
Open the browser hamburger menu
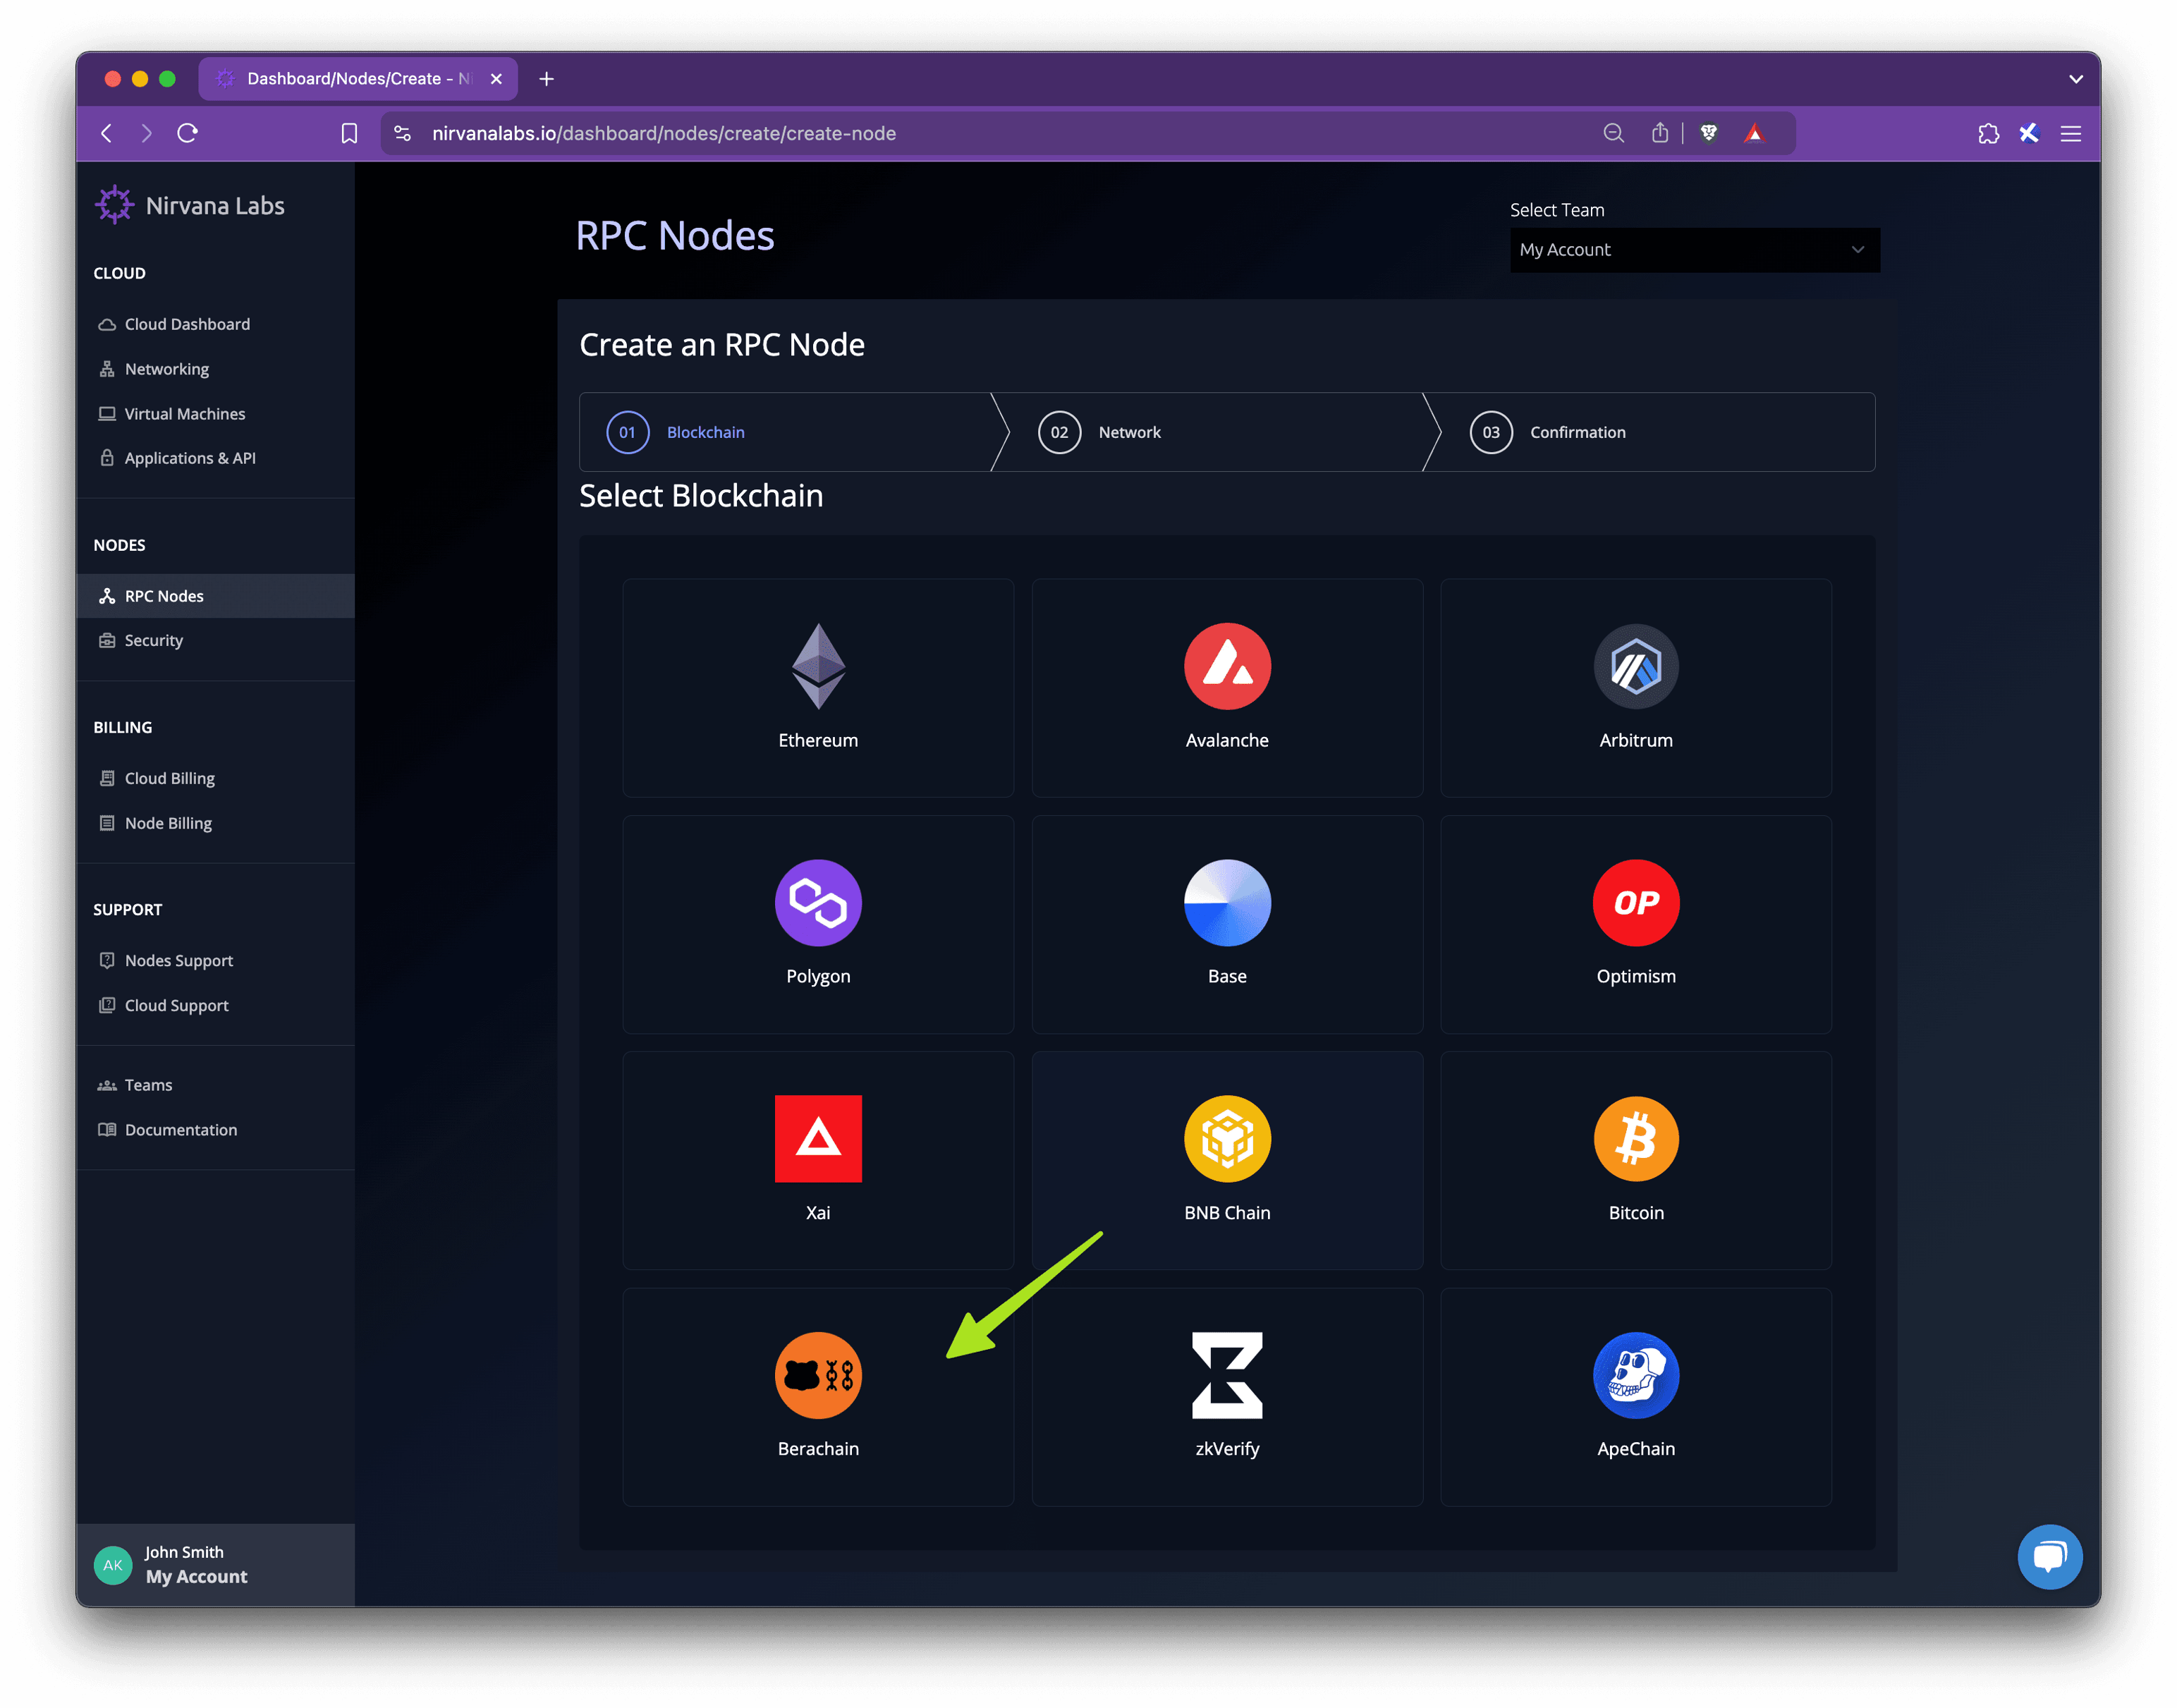click(2070, 133)
